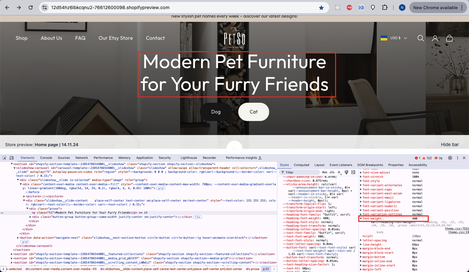Click Hide bar in store preview
This screenshot has height=272, width=469.
coord(450,144)
